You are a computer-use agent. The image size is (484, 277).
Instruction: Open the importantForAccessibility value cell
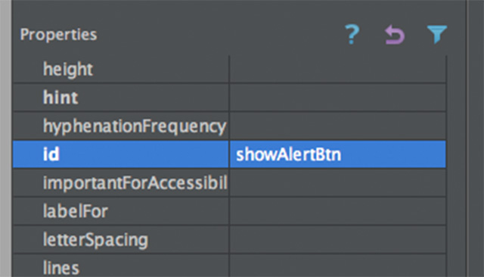(338, 183)
